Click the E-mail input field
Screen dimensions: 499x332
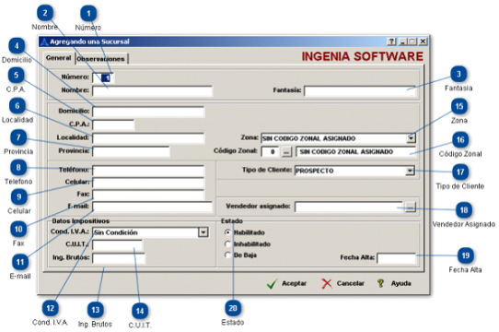152,207
